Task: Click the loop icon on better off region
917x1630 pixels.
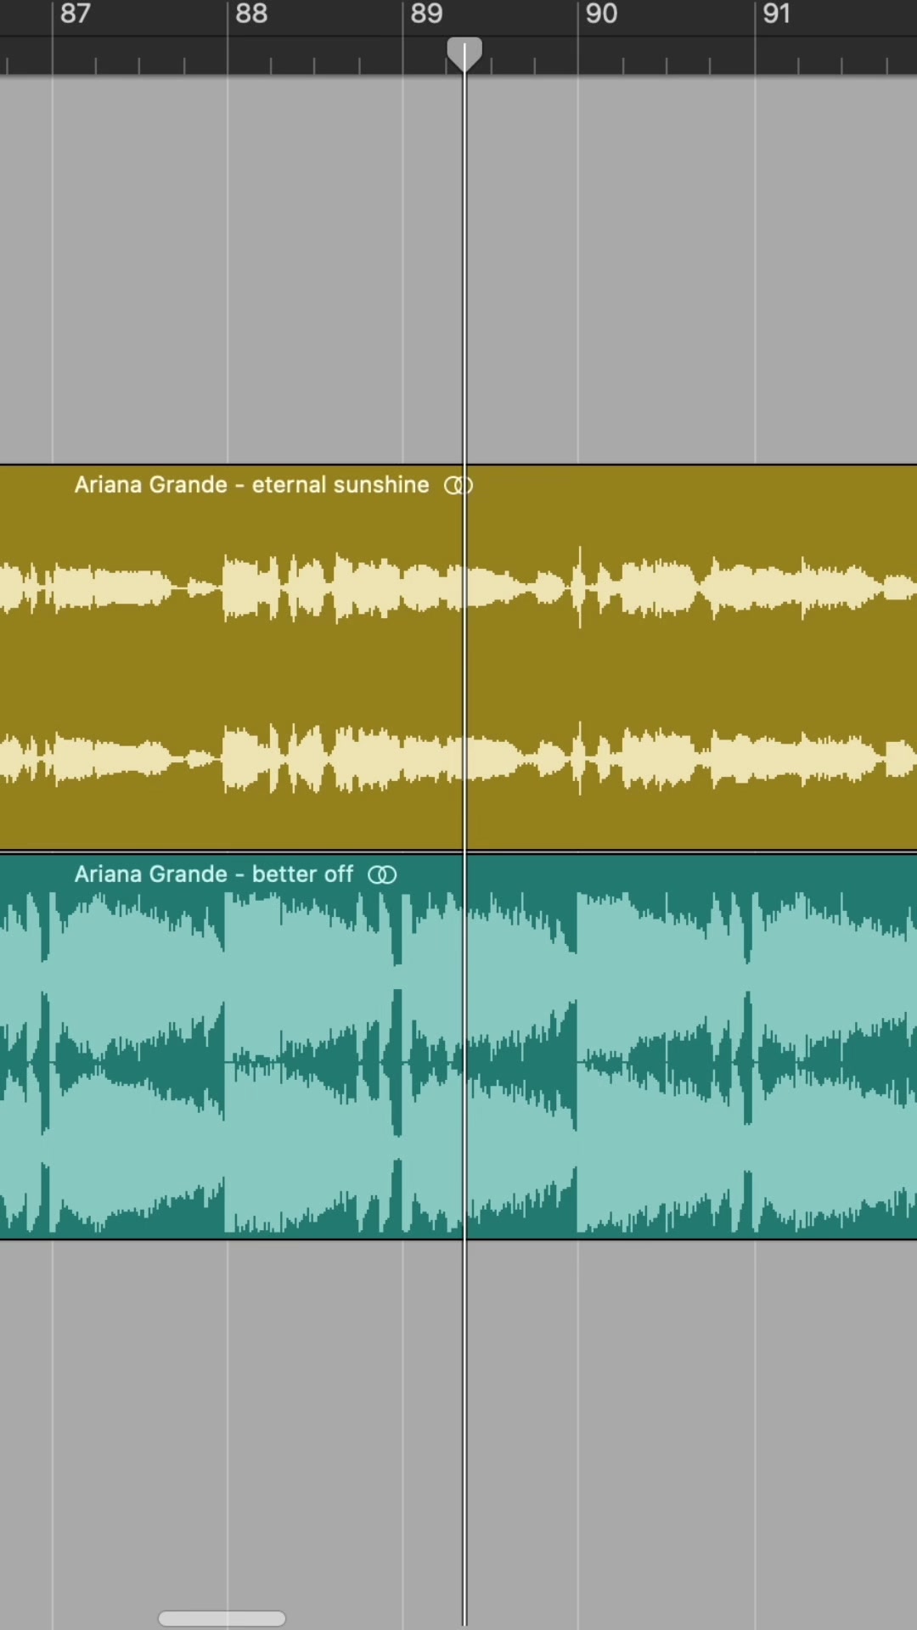Action: (x=382, y=874)
